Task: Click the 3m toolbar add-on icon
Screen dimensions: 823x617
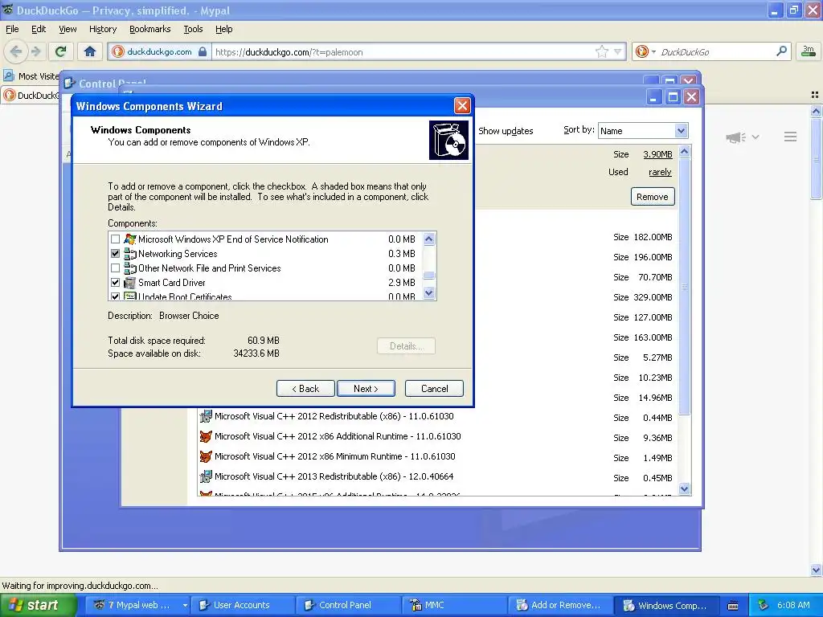Action: [809, 51]
